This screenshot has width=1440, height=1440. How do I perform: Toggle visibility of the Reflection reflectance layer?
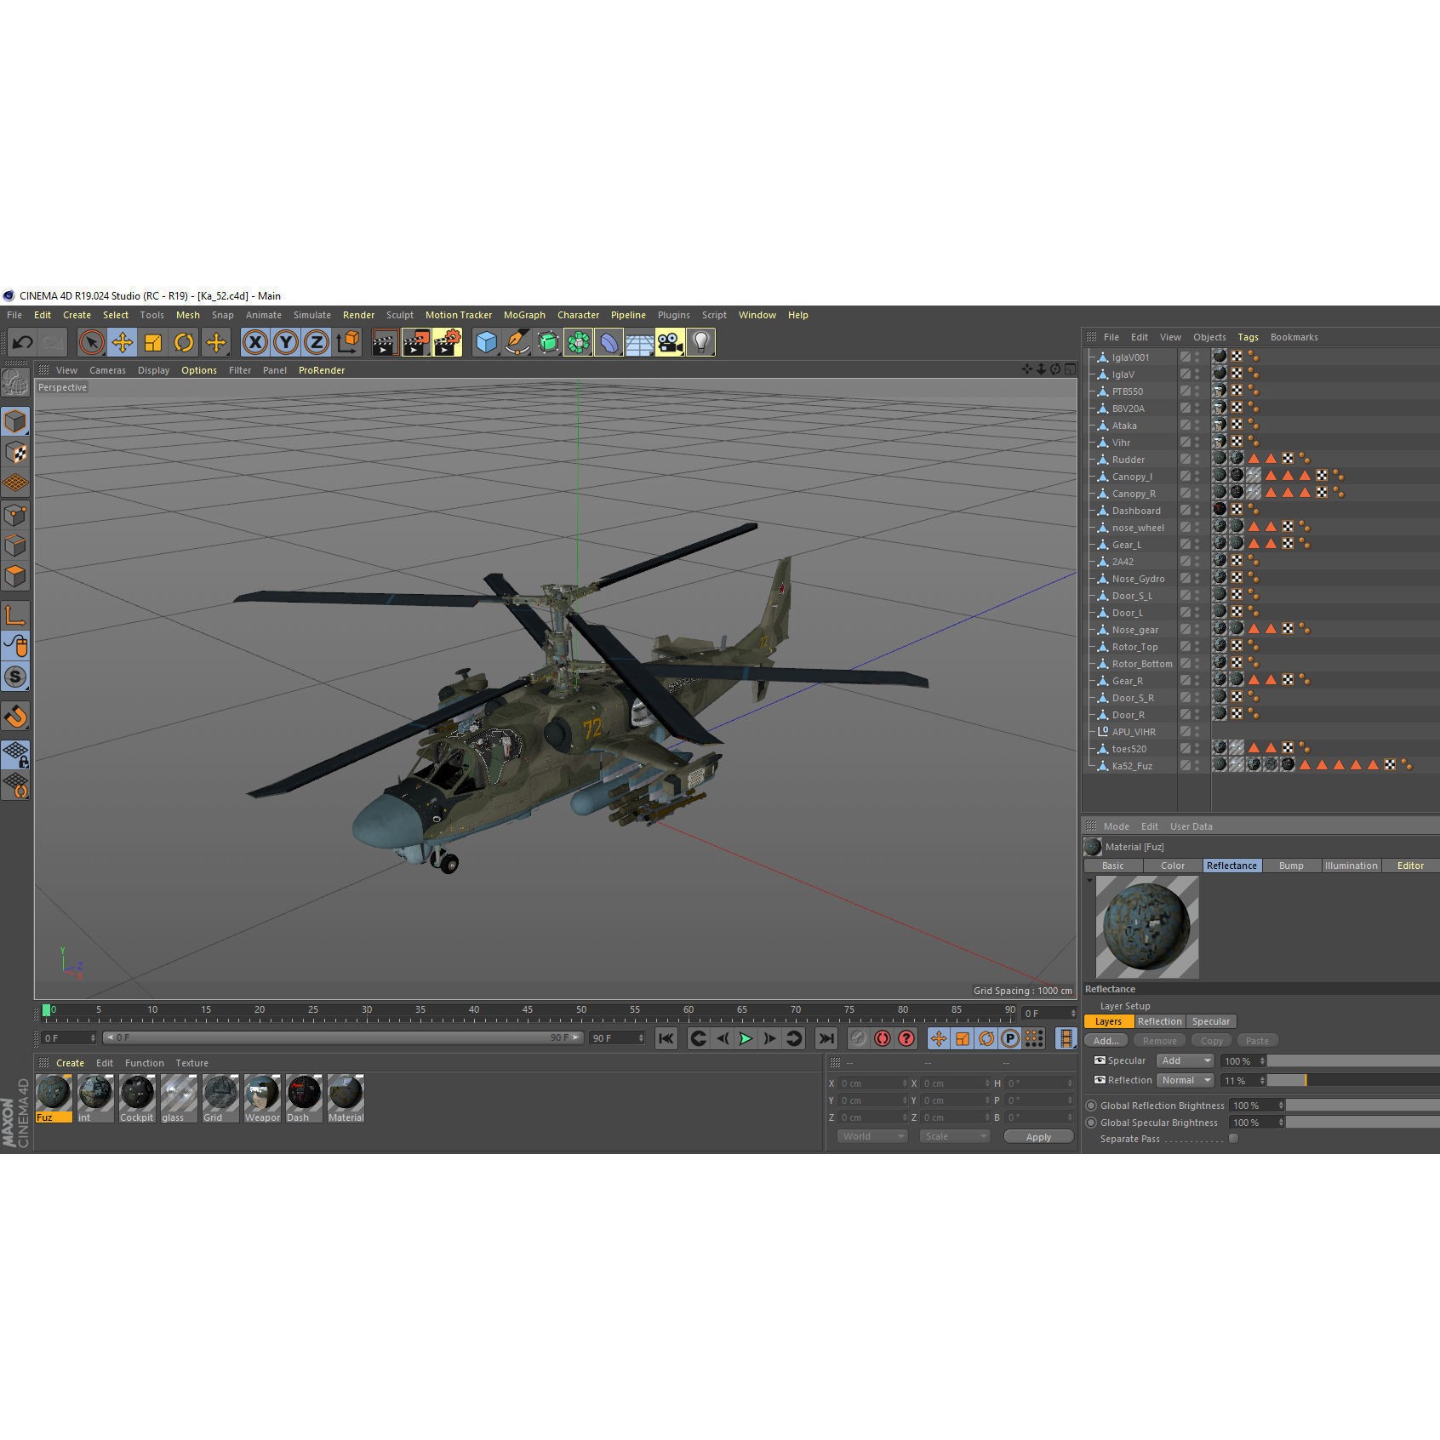coord(1100,1080)
